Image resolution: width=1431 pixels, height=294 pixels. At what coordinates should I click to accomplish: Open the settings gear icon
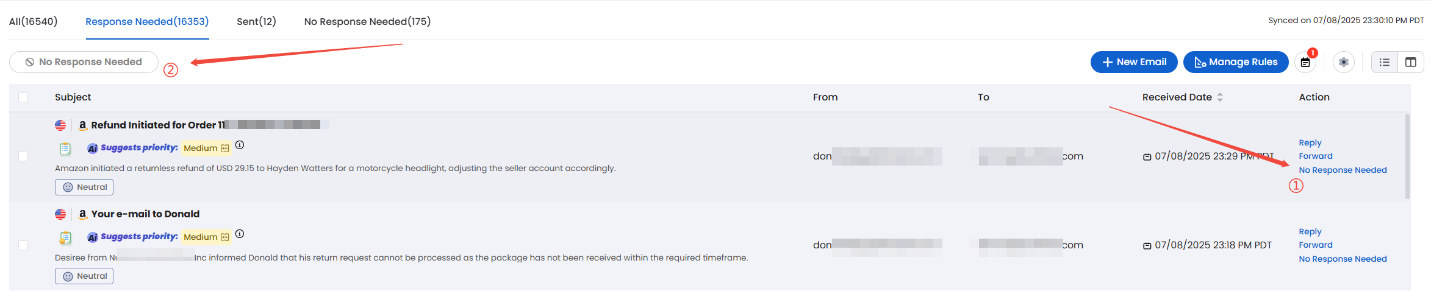click(x=1344, y=62)
